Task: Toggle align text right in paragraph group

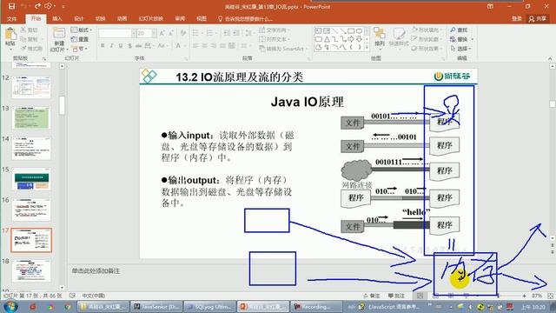Action: tap(214, 45)
